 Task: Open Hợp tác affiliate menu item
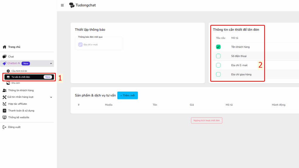point(17,104)
